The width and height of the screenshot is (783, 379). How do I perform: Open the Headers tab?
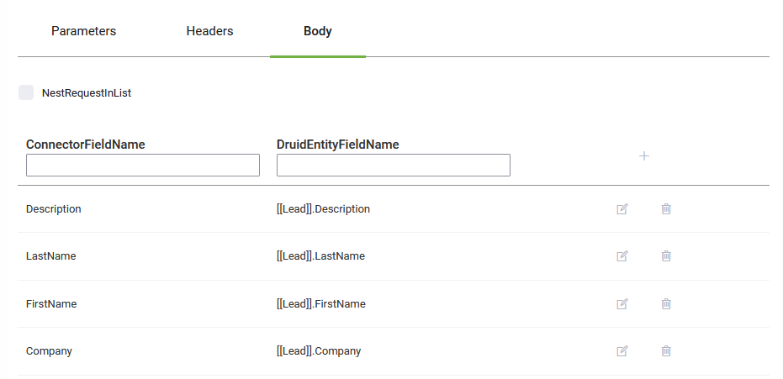click(209, 31)
